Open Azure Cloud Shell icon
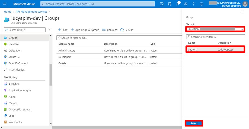The image size is (249, 129). pos(162,4)
